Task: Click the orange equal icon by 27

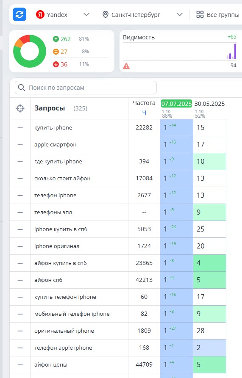Action: tap(56, 52)
